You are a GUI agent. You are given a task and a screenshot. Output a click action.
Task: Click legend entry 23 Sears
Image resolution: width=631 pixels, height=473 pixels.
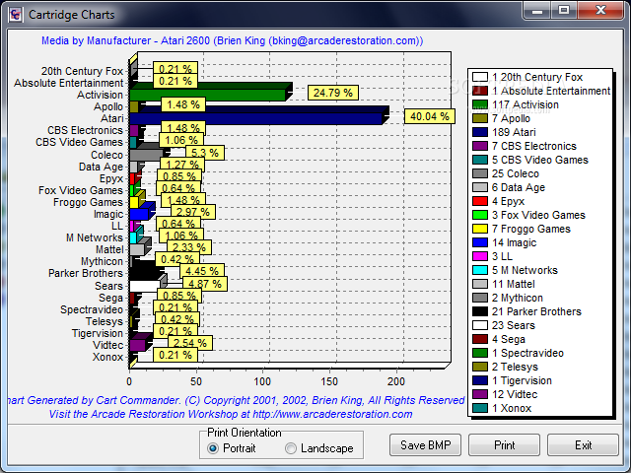(514, 325)
